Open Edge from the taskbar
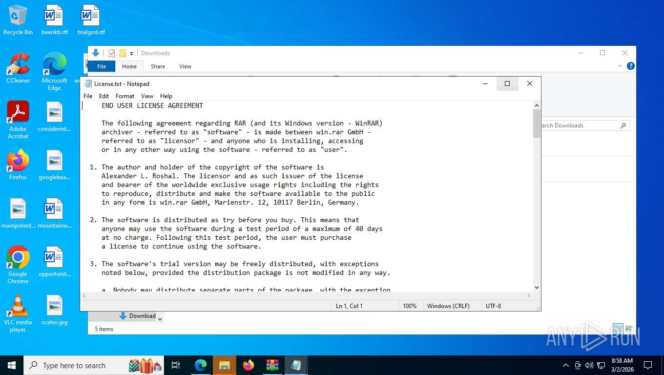Viewport: 664px width, 375px height. [x=201, y=365]
